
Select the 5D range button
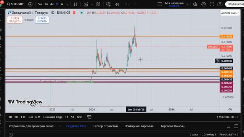click(16, 117)
